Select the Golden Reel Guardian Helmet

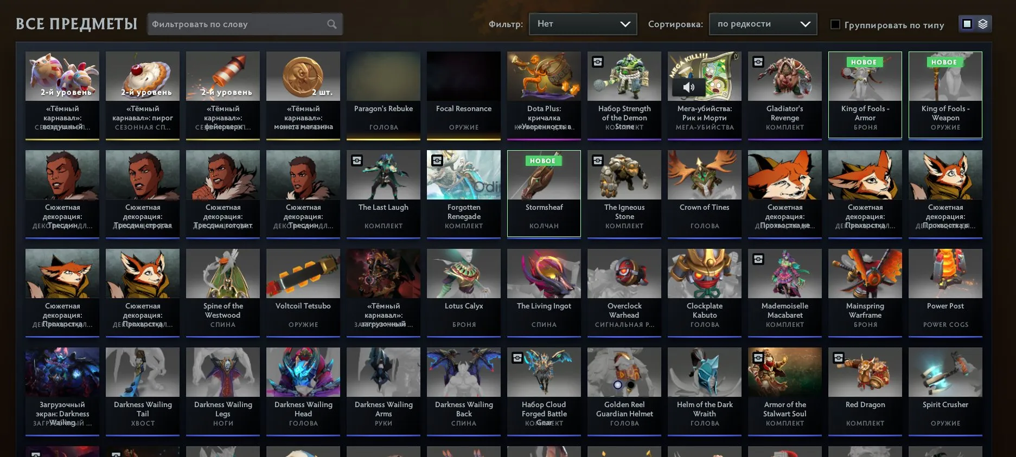624,391
